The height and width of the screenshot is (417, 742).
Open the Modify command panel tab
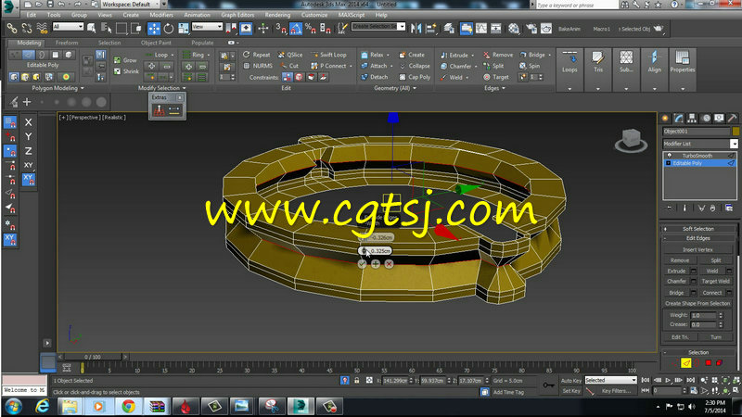[x=679, y=119]
